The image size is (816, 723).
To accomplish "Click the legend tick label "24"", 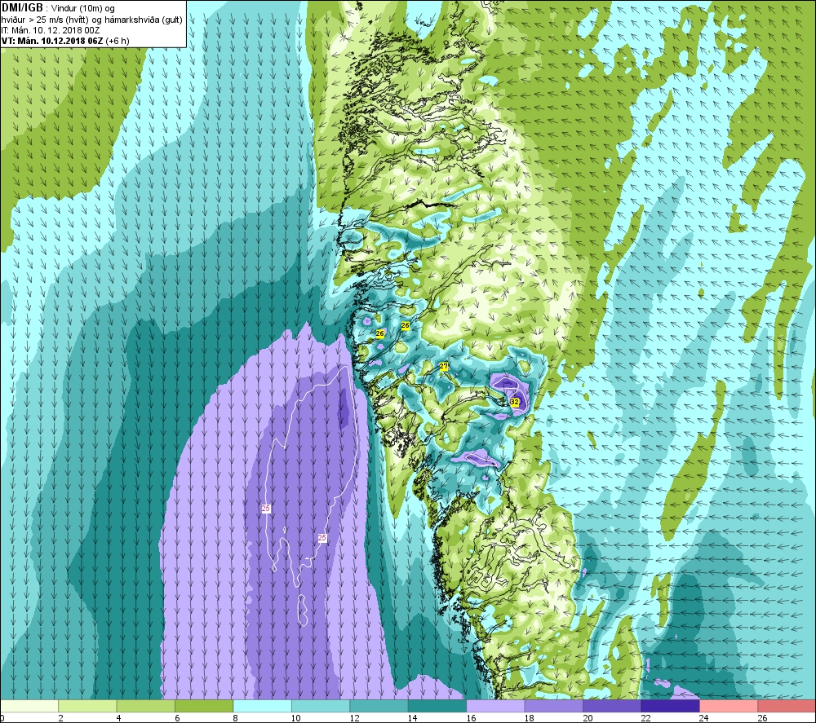I will [x=703, y=718].
